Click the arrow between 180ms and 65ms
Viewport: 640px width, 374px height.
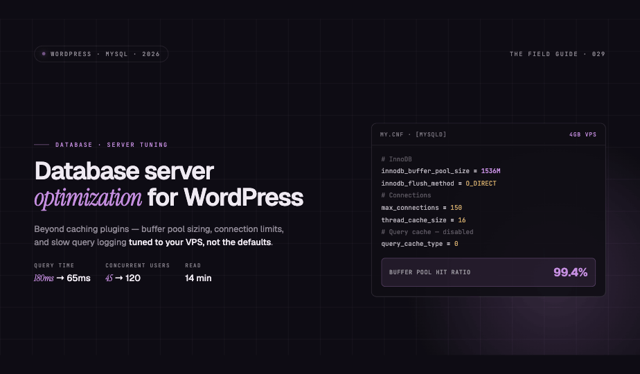(x=60, y=278)
